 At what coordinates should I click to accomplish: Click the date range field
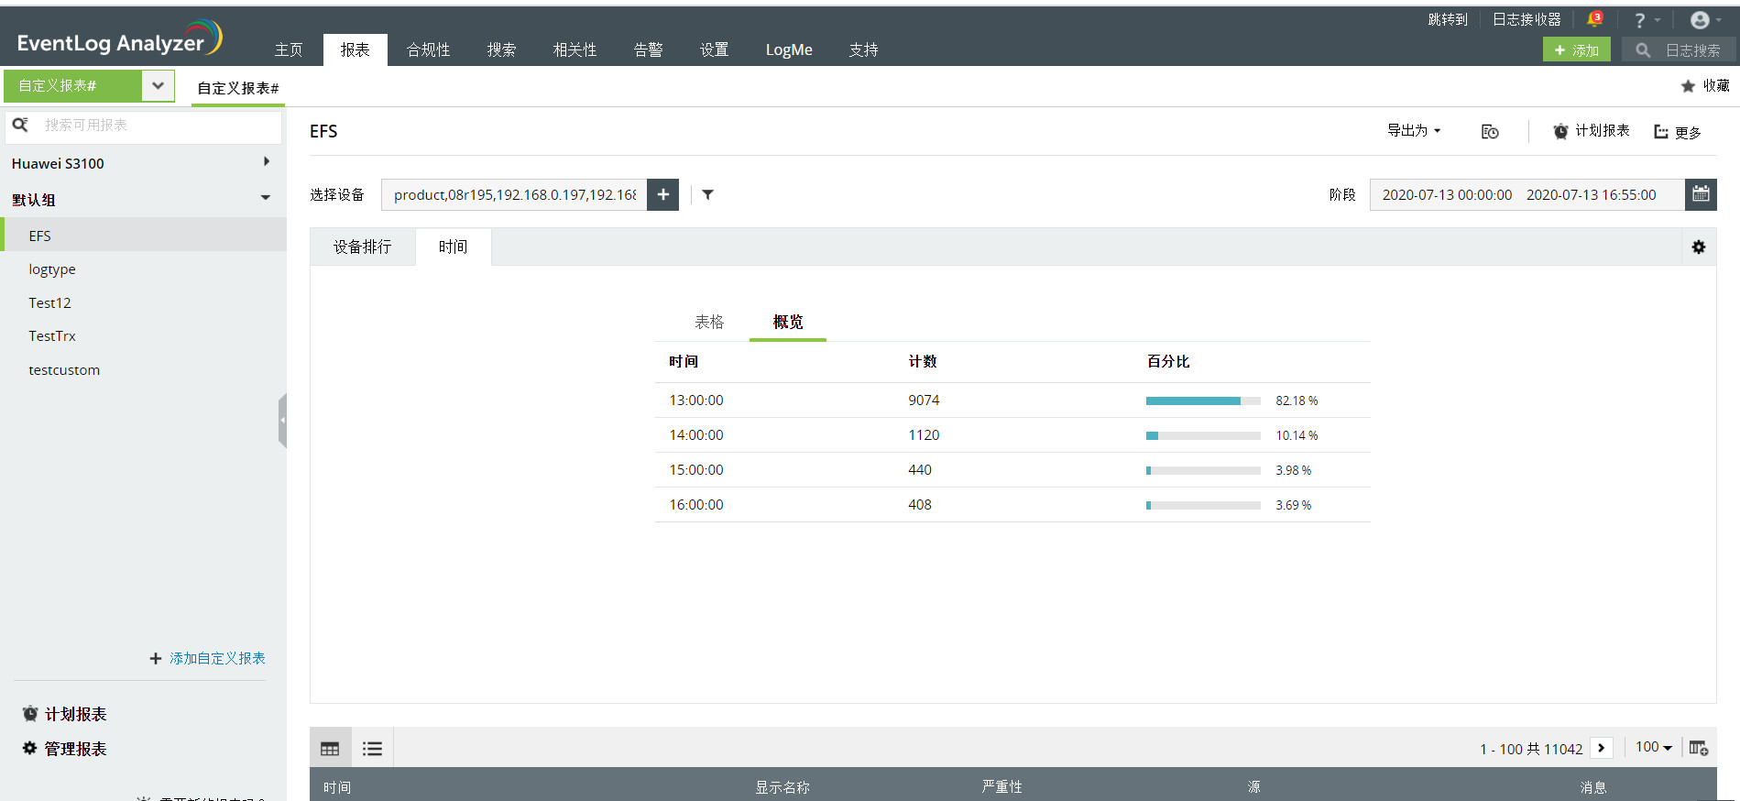point(1527,194)
